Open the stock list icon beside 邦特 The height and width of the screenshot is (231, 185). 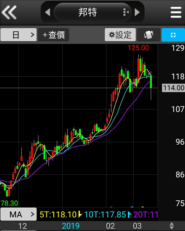pyautogui.click(x=126, y=12)
